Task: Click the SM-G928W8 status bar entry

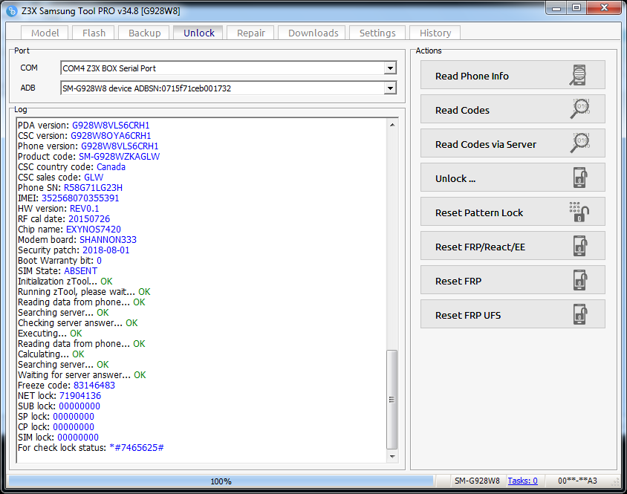Action: pos(477,481)
